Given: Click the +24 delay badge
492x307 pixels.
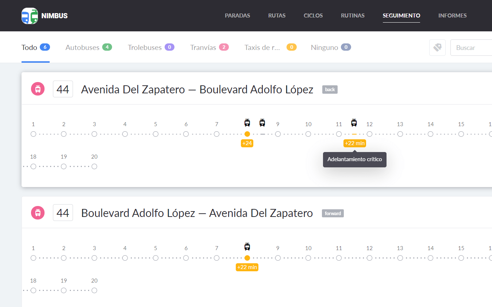Looking at the screenshot, I should [247, 143].
